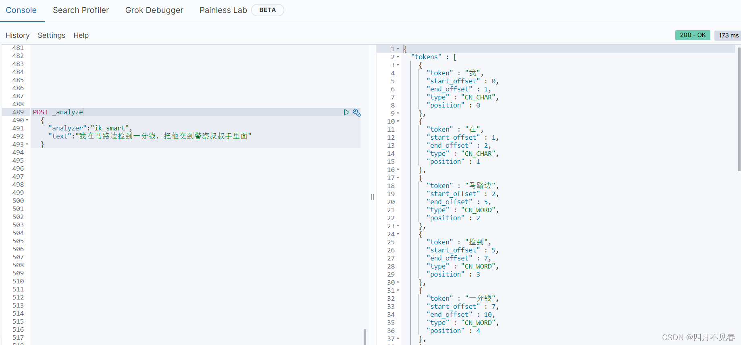Toggle the fold marker at output line 9

tap(398, 113)
